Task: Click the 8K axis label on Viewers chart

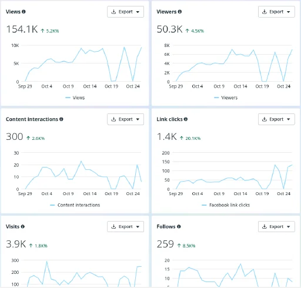Action: (167, 45)
